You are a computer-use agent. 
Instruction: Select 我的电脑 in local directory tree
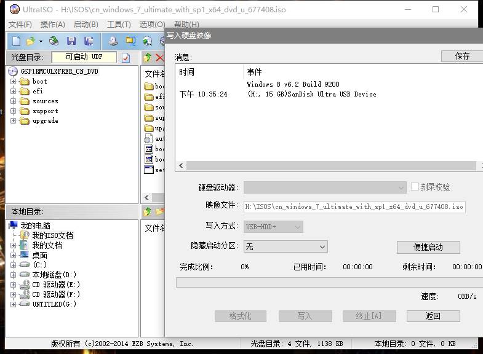click(35, 226)
